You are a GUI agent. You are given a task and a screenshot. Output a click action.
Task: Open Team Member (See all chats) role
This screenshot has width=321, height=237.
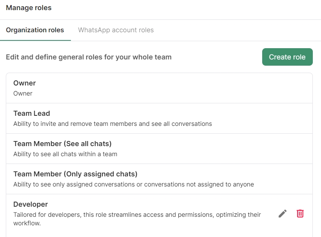click(62, 144)
